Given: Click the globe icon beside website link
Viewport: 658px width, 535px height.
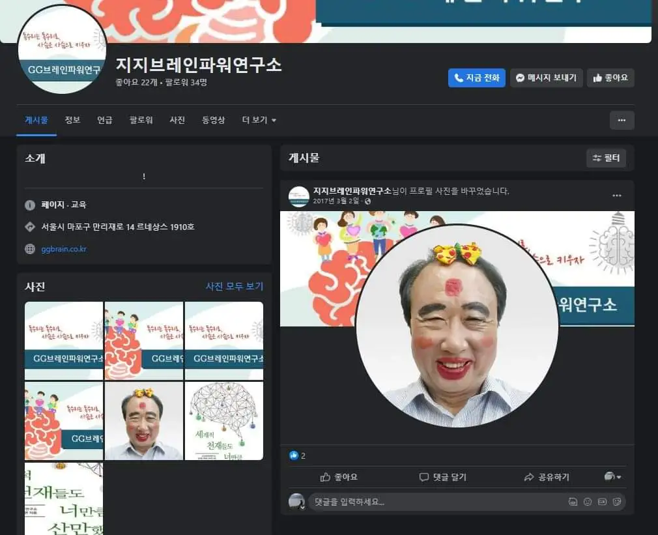Looking at the screenshot, I should click(30, 249).
